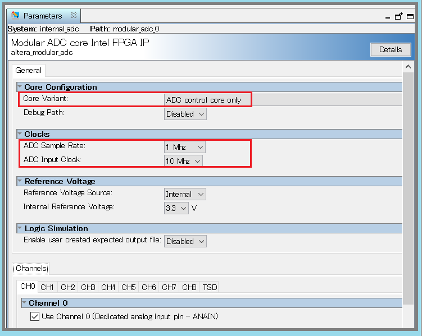This screenshot has height=336, width=422.
Task: Click the detach panel icon
Action: (x=398, y=16)
